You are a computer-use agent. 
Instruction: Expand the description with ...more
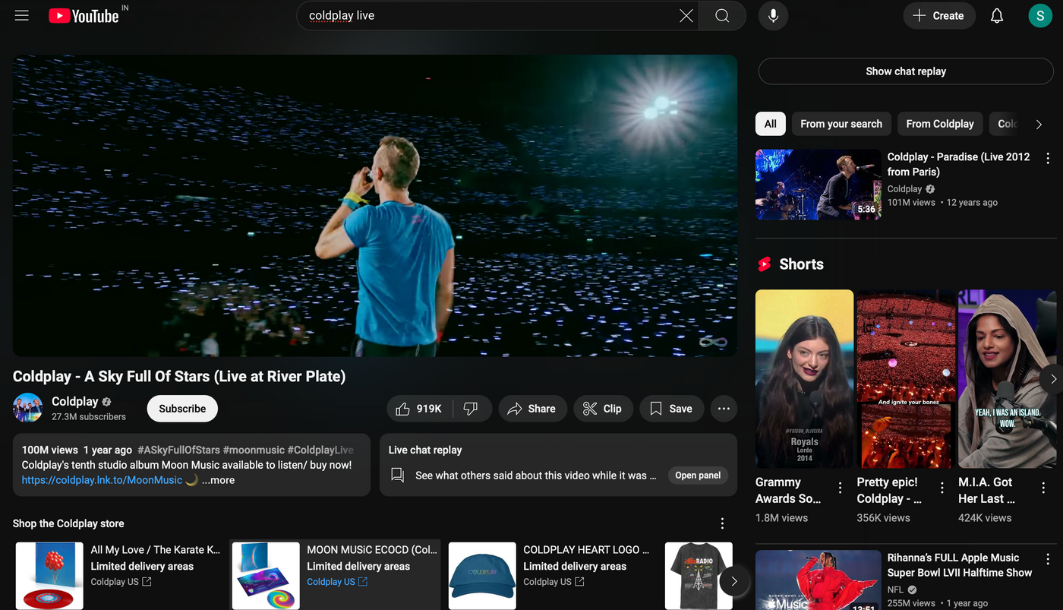pos(218,480)
